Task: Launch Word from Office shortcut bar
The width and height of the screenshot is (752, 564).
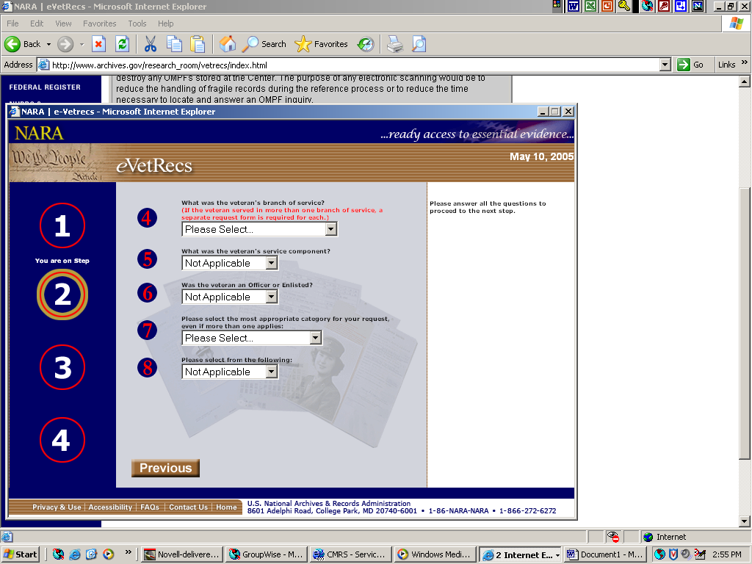Action: [x=574, y=6]
